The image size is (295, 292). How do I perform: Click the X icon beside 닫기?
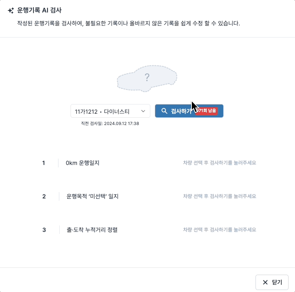click(265, 282)
